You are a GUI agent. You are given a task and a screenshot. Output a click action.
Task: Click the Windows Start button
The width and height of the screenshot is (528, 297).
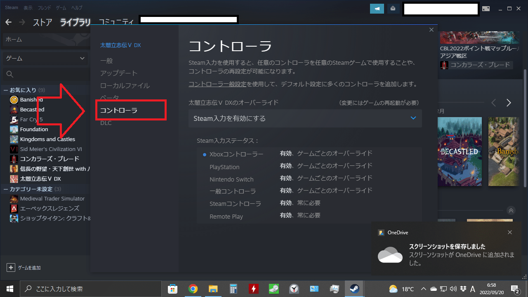[x=9, y=289]
